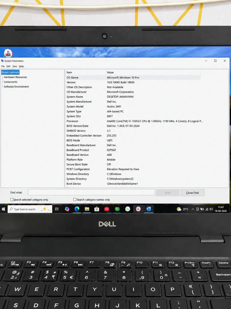Image resolution: width=231 pixels, height=309 pixels.
Task: Expand Hardware Resources node
Action: tap(2, 77)
